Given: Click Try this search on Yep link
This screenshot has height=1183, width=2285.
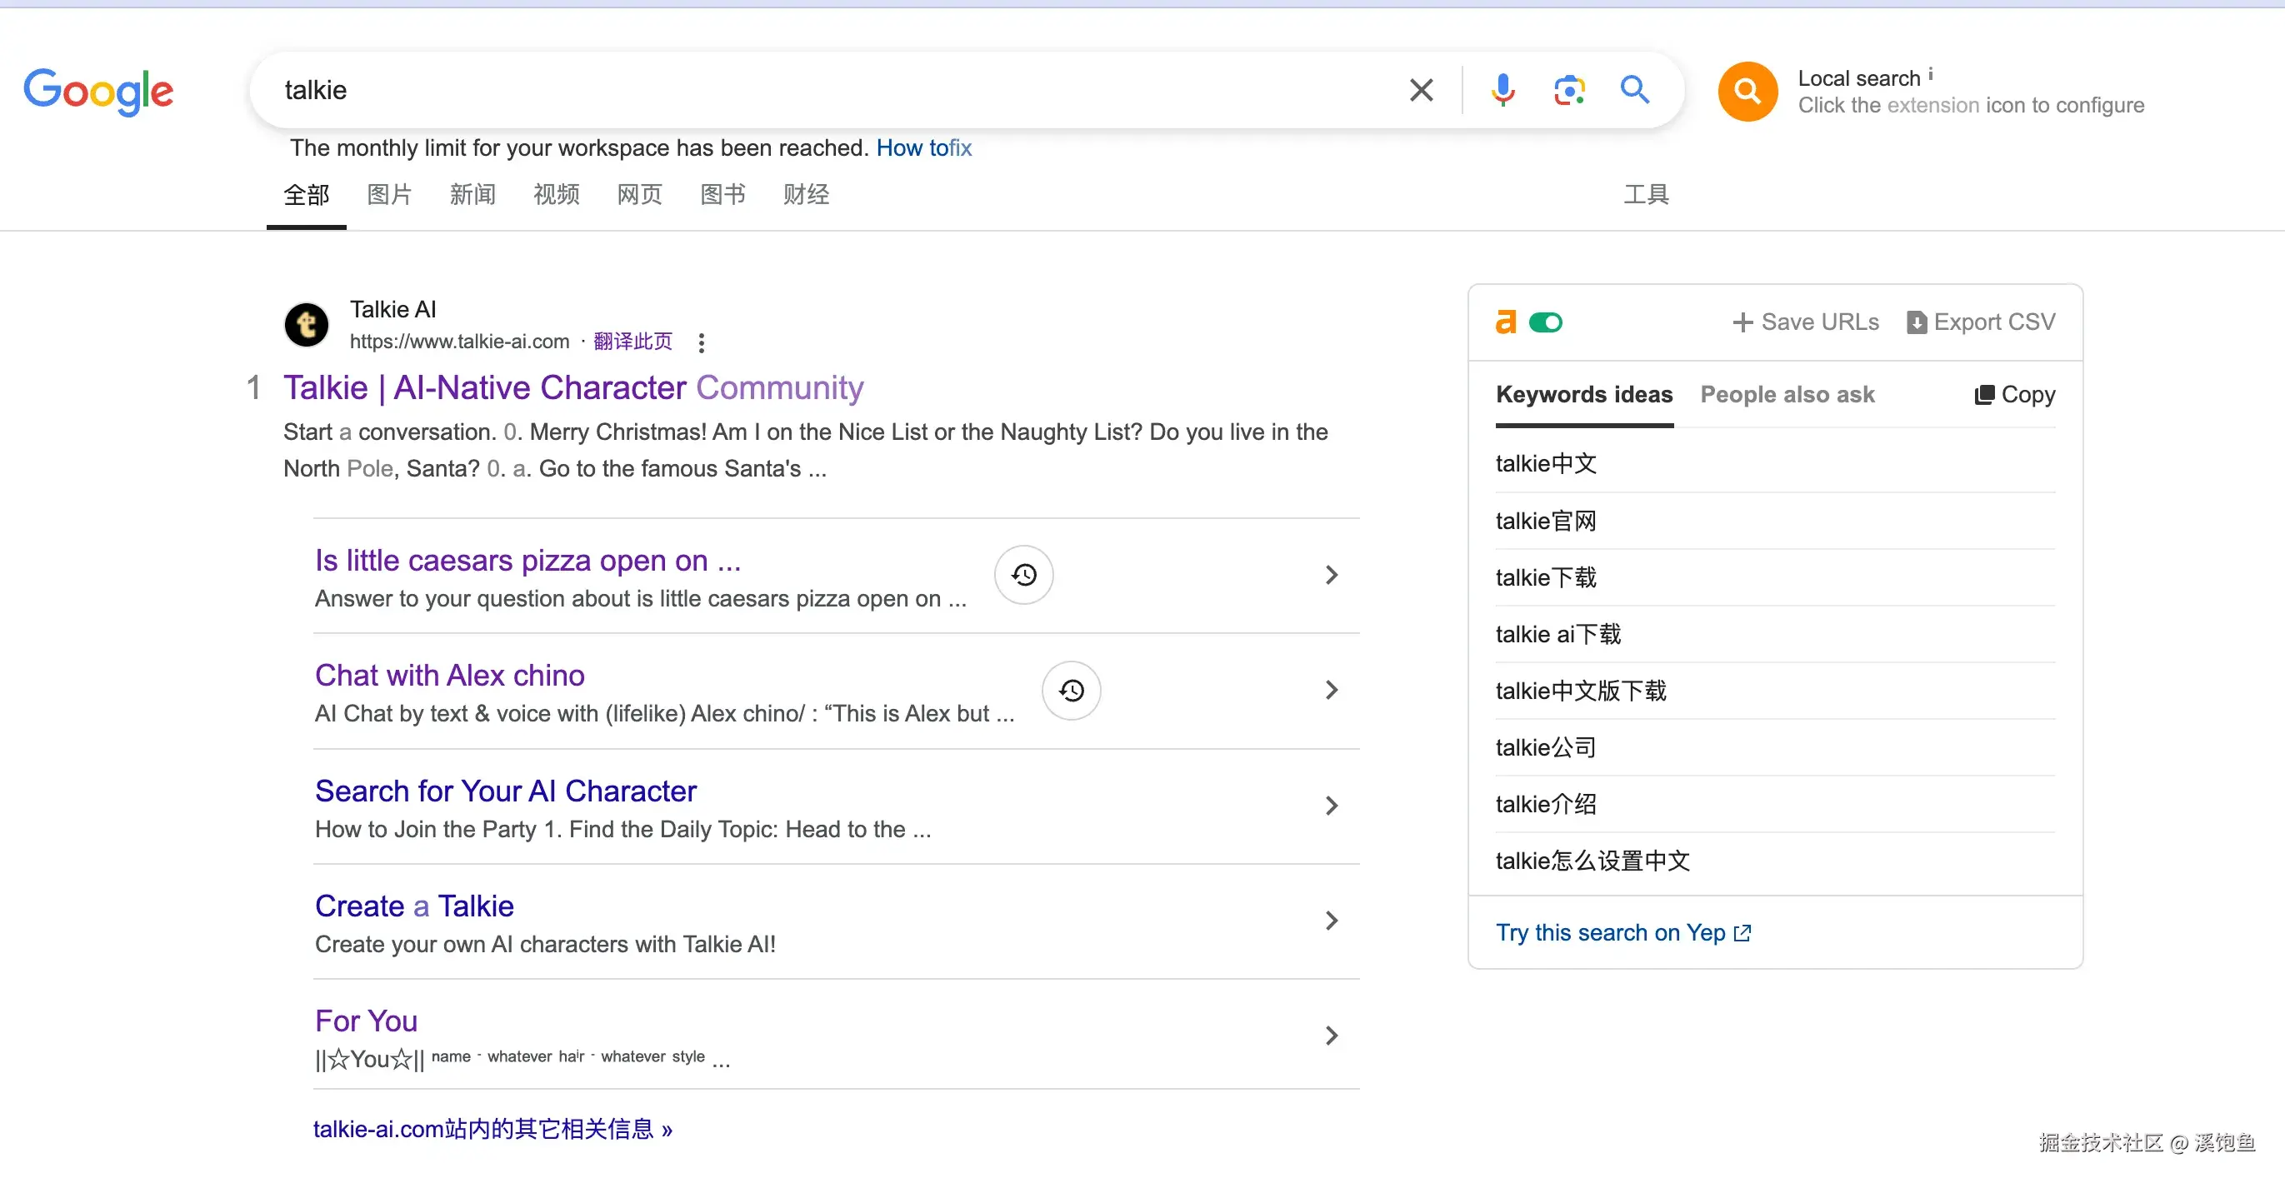Looking at the screenshot, I should tap(1623, 933).
